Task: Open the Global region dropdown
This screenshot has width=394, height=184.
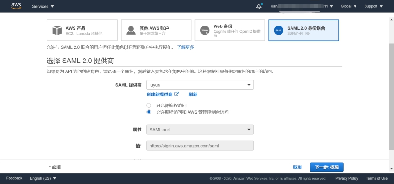Action: 348,6
